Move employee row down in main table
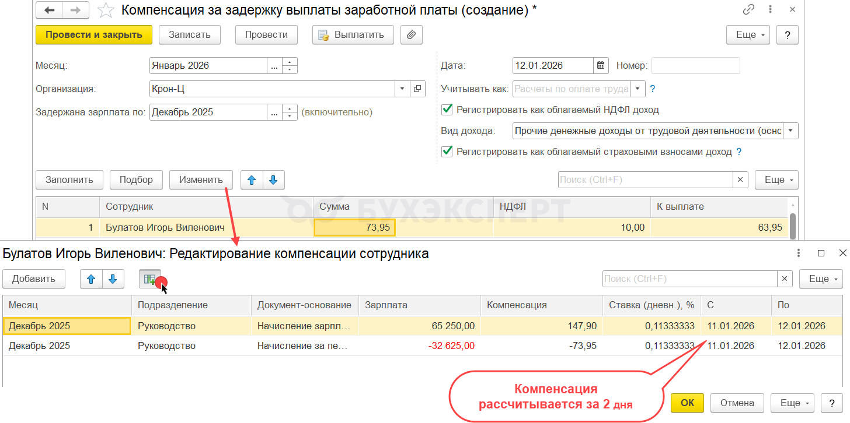Screen dimensions: 850x423 click(x=274, y=180)
